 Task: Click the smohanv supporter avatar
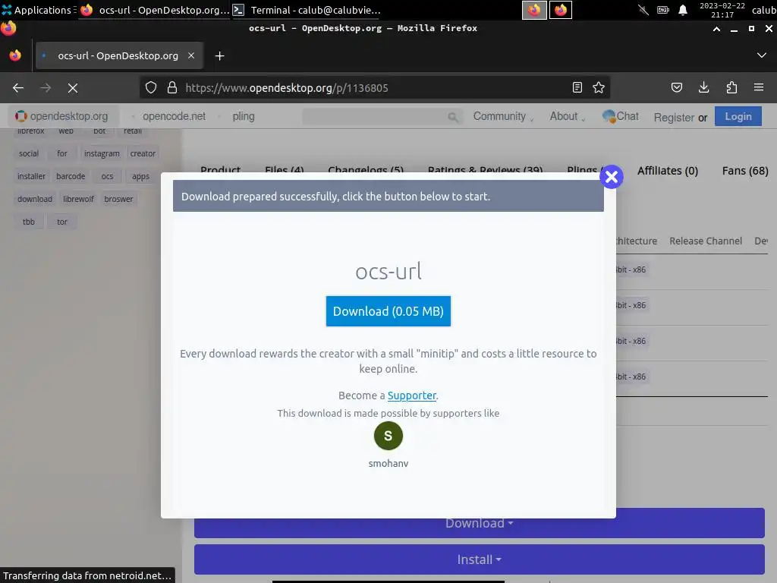[388, 436]
